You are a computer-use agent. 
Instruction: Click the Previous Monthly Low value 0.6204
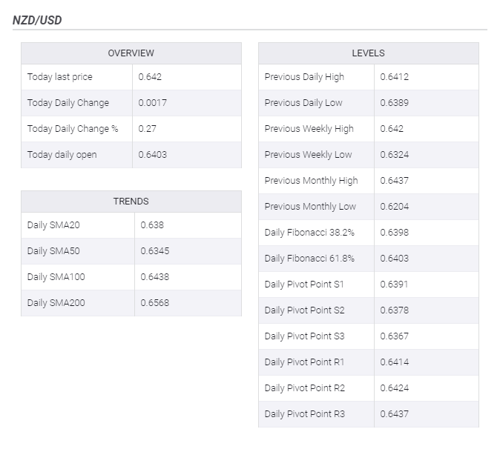(394, 207)
